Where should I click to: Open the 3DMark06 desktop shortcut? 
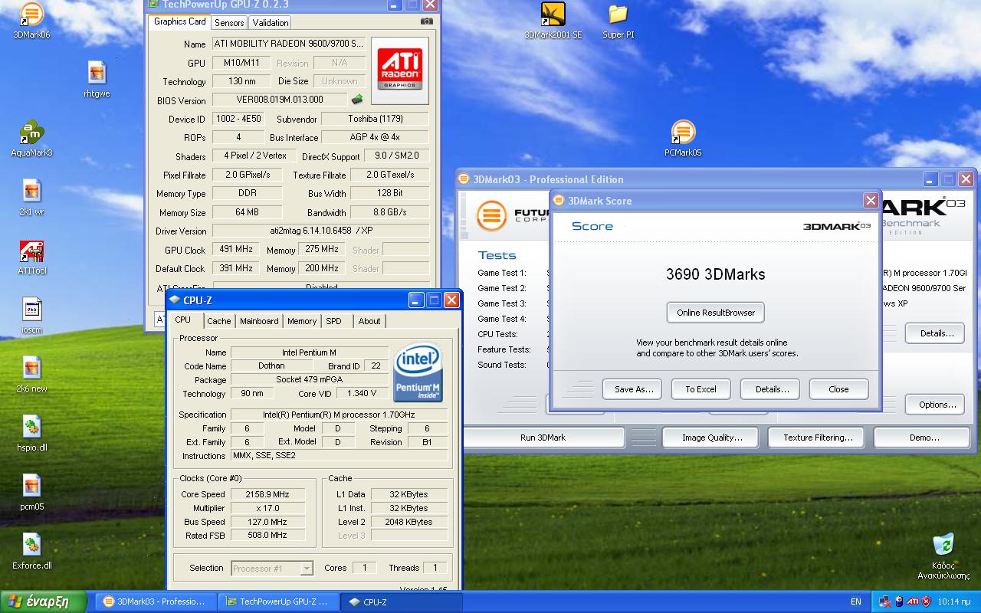coord(31,21)
